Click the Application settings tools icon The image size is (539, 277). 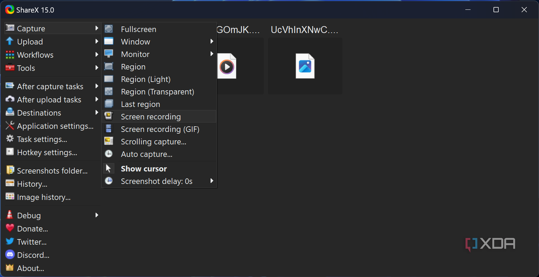(x=10, y=126)
